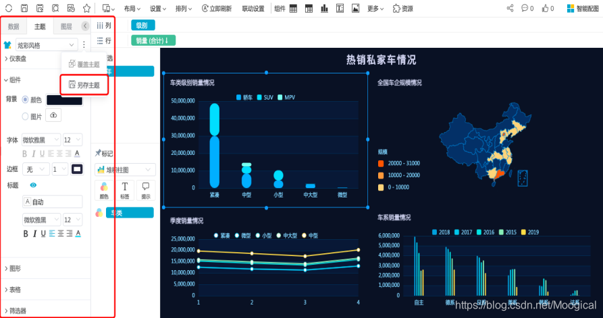Open the device layout dropdown icon
603x318 pixels.
pyautogui.click(x=109, y=9)
